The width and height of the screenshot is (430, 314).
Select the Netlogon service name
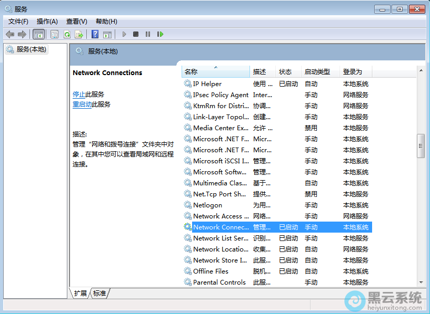(207, 205)
